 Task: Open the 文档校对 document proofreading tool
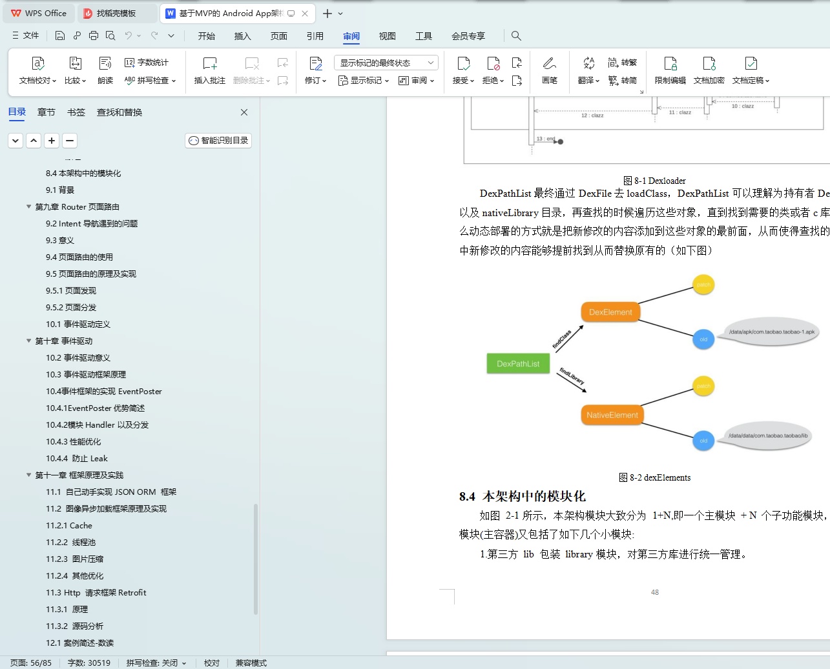38,70
